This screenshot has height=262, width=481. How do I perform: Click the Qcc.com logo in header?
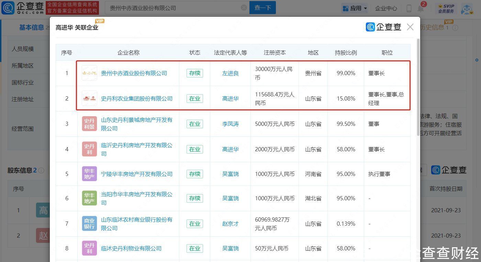[23, 8]
